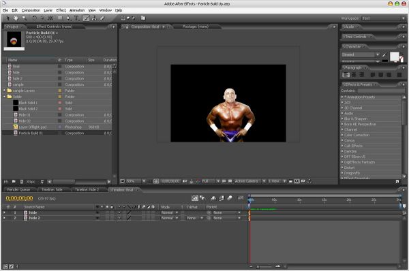Select the Eraser tool
Screen dimensions: 409x271
102,18
